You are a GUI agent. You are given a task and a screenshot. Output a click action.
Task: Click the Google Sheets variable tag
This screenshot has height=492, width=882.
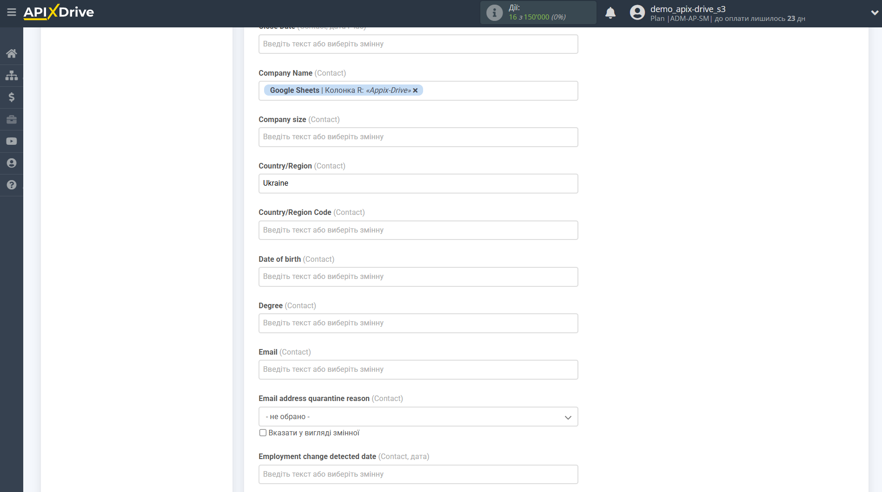(343, 91)
